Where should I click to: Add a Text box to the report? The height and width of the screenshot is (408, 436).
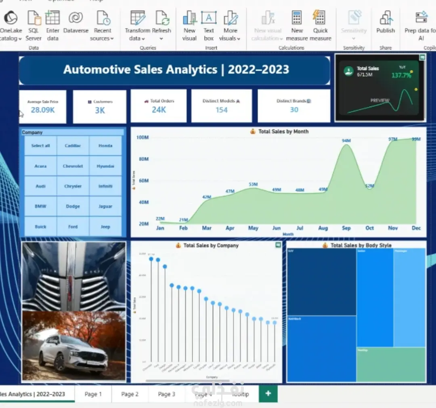coord(209,18)
